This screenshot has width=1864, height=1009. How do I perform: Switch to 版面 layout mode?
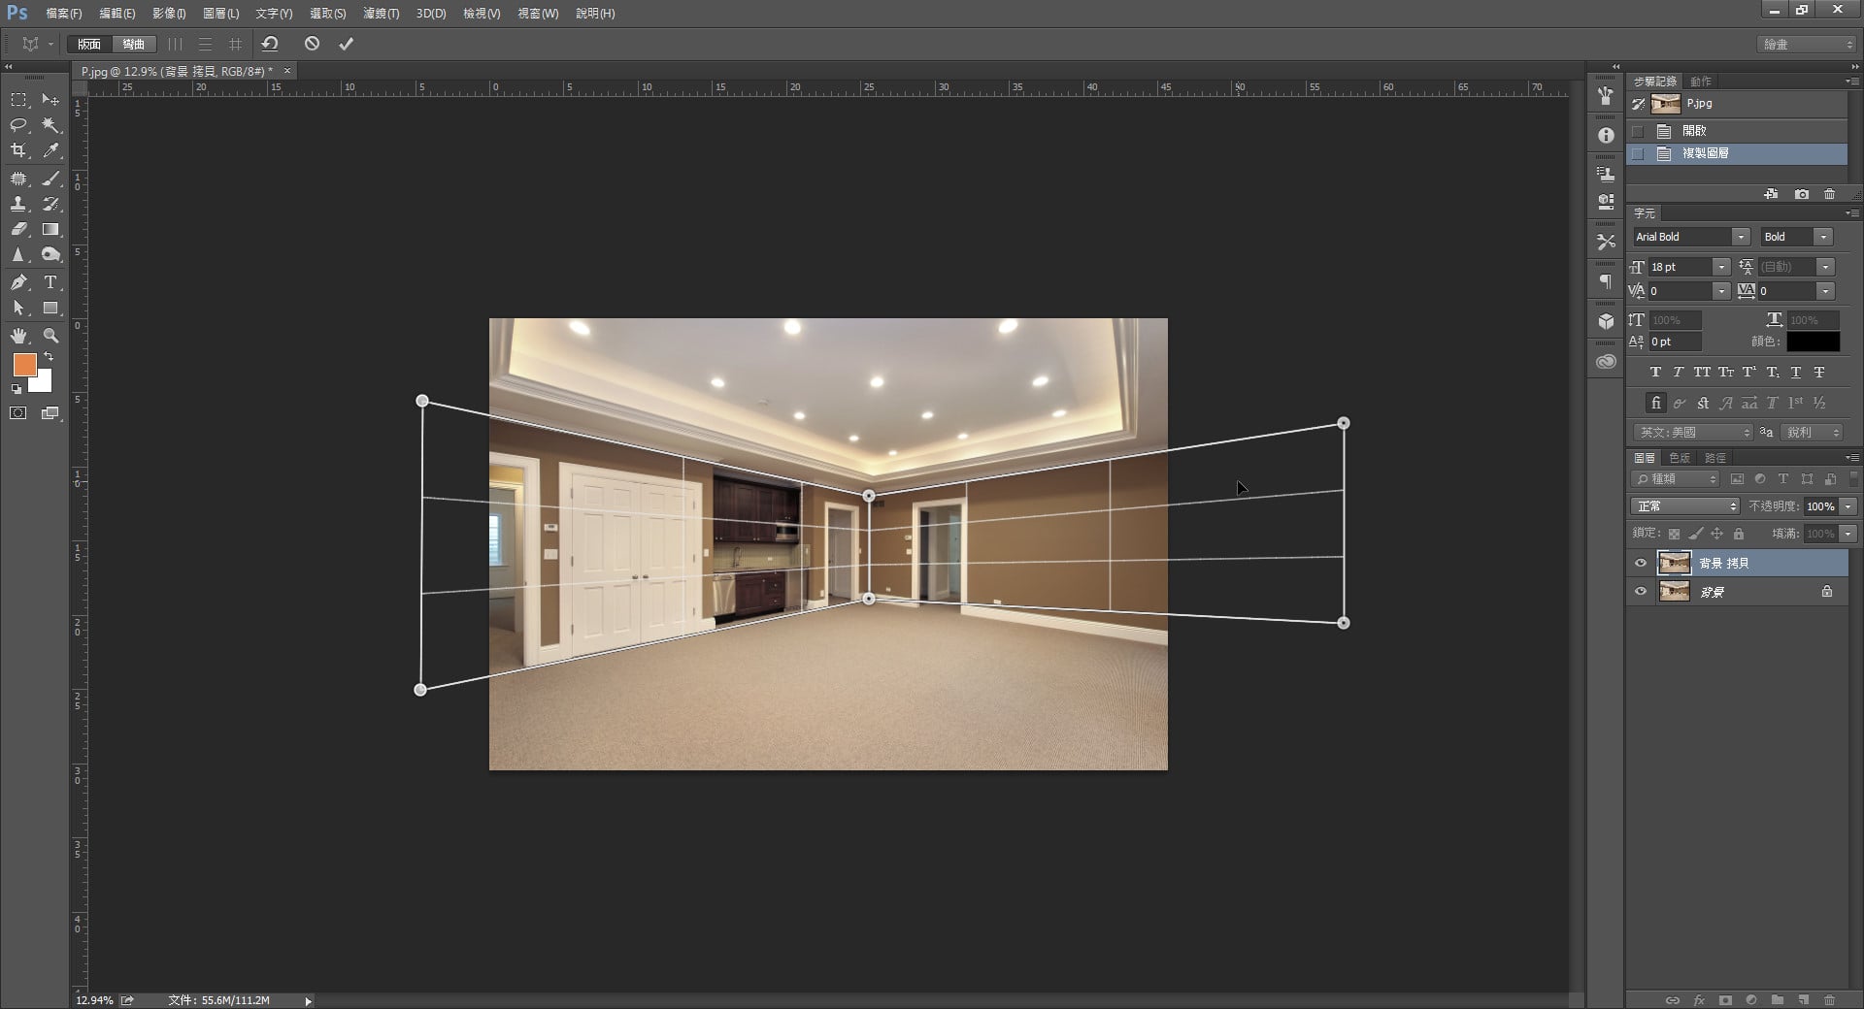[x=89, y=44]
